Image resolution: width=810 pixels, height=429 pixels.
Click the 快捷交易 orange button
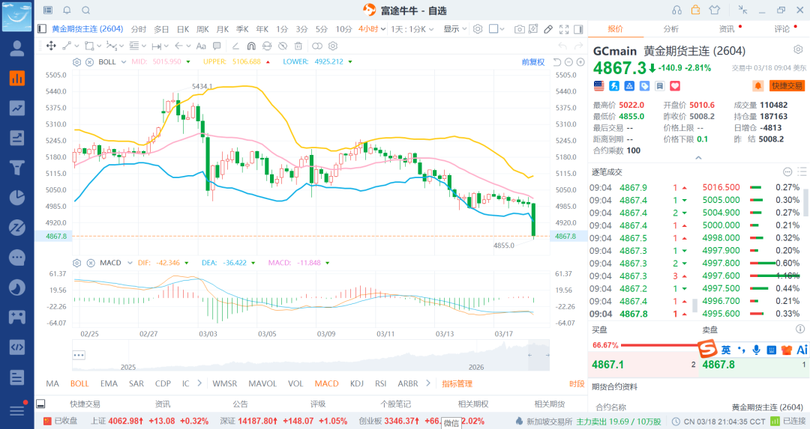(x=787, y=86)
